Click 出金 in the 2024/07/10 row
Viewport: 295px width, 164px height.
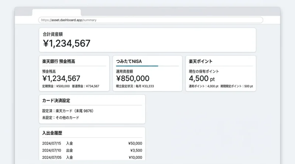point(69,150)
